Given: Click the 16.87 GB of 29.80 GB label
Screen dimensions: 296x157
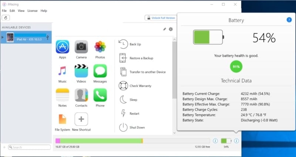Looking at the screenshot, I should coord(67,147).
